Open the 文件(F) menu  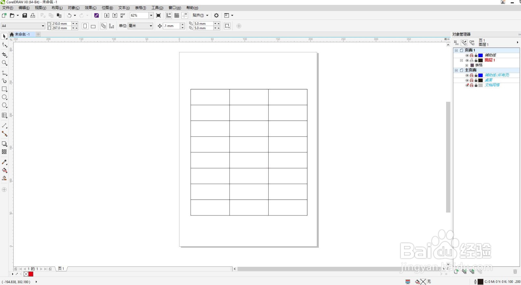click(x=7, y=8)
